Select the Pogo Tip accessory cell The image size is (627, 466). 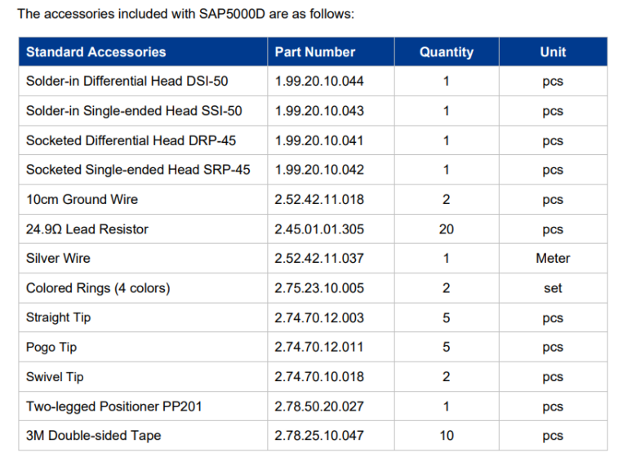pos(51,347)
